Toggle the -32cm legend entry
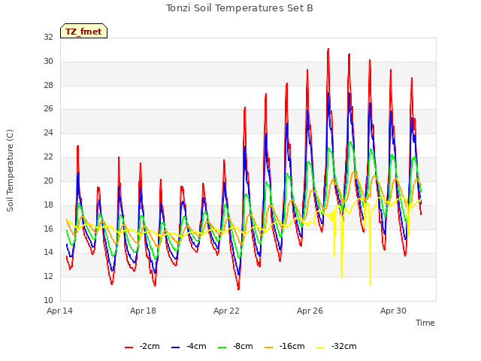 [336, 347]
